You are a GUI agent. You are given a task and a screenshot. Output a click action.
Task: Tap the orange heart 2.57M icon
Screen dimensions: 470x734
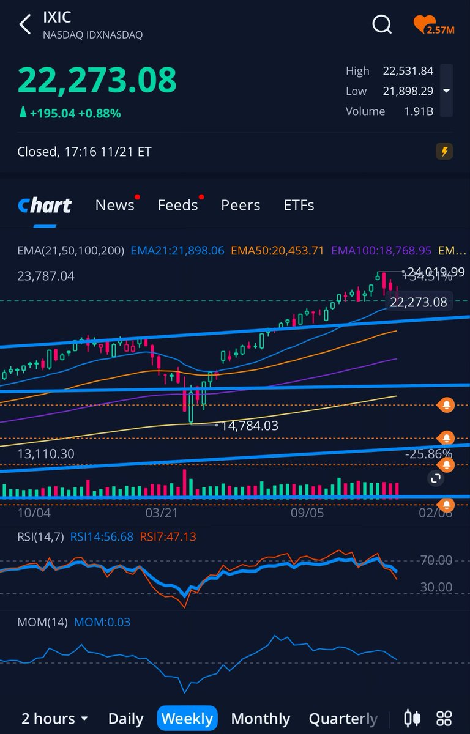click(x=434, y=26)
